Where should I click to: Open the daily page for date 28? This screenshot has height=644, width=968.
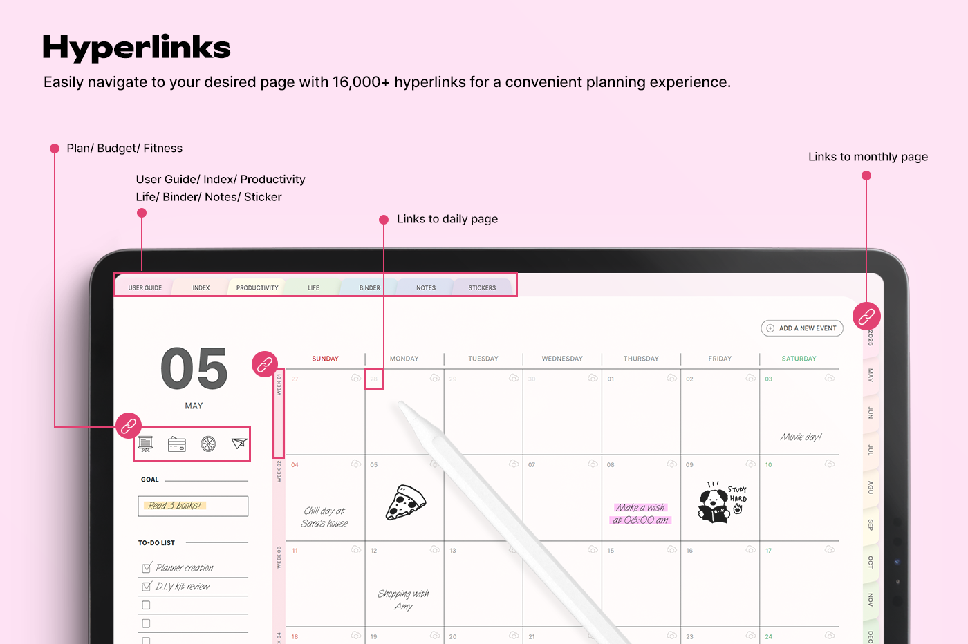374,379
